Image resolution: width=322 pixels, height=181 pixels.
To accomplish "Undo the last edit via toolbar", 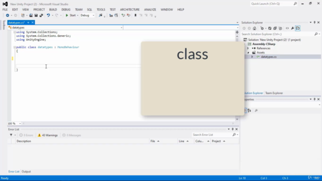I will (48, 16).
